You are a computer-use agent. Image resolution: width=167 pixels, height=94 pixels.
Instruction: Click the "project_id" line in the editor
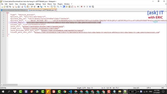(28, 17)
